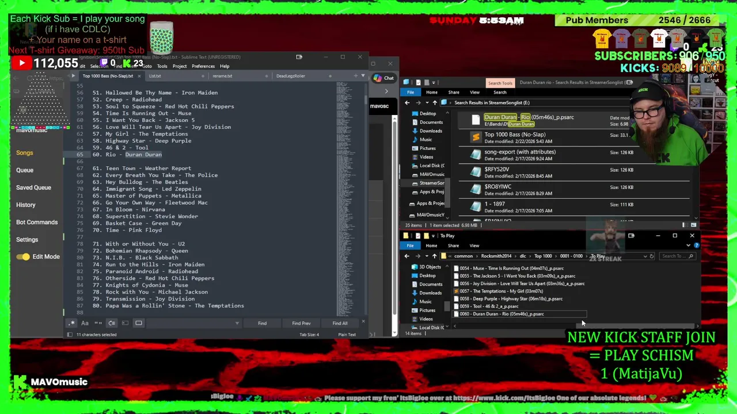Close the Sublime Text find panel
Viewport: 737px width, 414px height.
pos(363,322)
